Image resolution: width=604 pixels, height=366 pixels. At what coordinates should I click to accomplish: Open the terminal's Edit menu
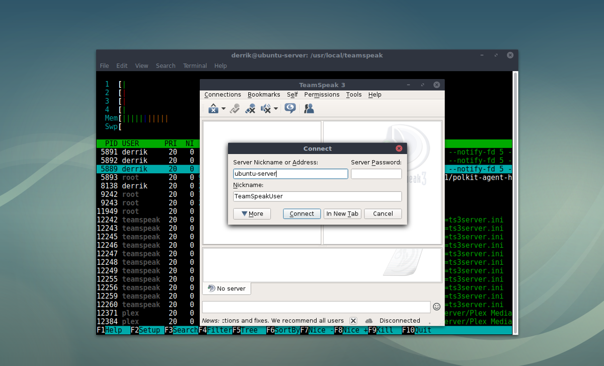(x=122, y=66)
